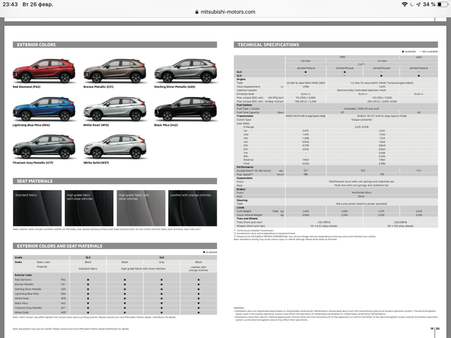
Task: Click the 2,050 gross vehicle weight value
Action: tap(305, 215)
